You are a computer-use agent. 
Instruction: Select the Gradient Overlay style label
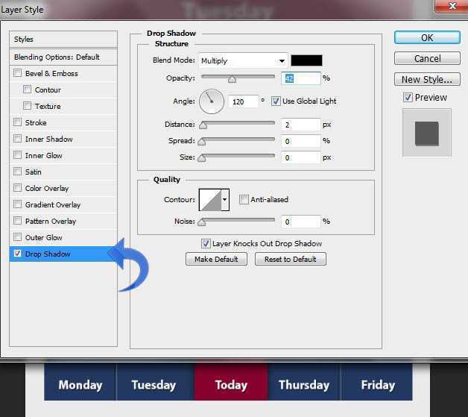pos(53,205)
